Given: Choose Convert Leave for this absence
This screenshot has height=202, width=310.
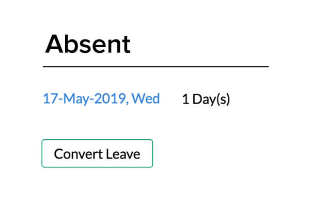Looking at the screenshot, I should [x=97, y=153].
